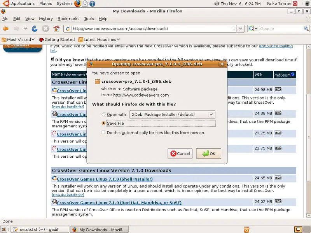Image resolution: width=311 pixels, height=233 pixels.
Task: Go to the home page via house icon
Action: click(56, 28)
